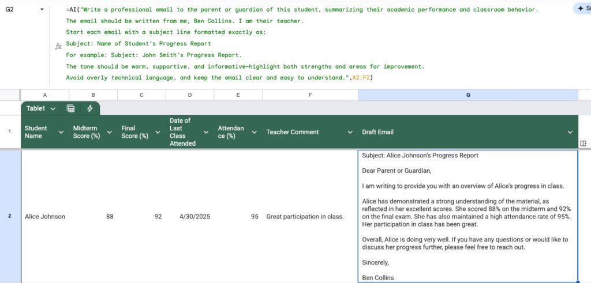Viewport: 591px width, 283px height.
Task: Expand the Midterm Score column dropdown
Action: [x=110, y=133]
